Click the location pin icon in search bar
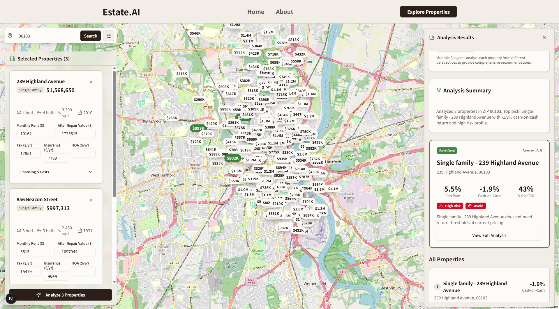The width and height of the screenshot is (559, 309). 10,36
